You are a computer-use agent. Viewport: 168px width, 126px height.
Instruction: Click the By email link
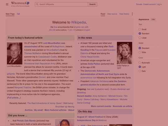(x=39, y=110)
